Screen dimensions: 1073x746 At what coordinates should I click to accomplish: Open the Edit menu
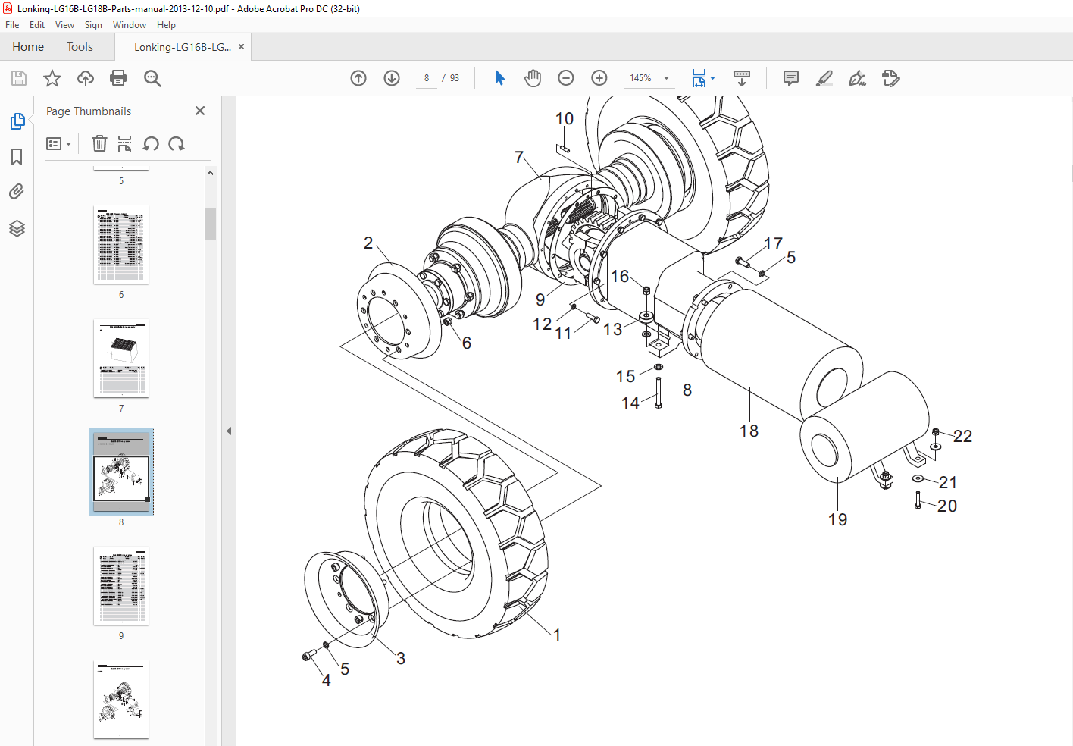coord(37,25)
